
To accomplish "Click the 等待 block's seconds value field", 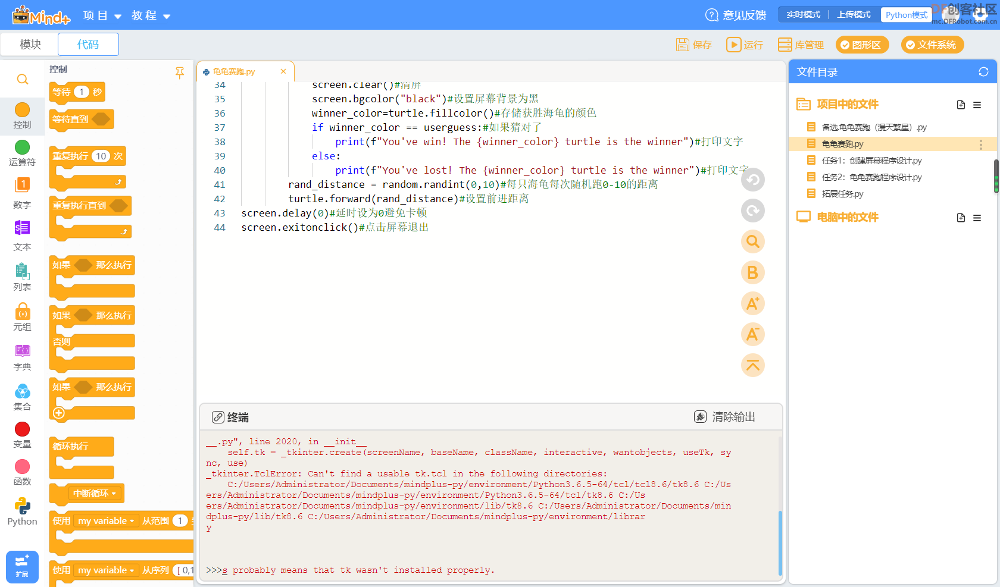I will click(x=82, y=92).
